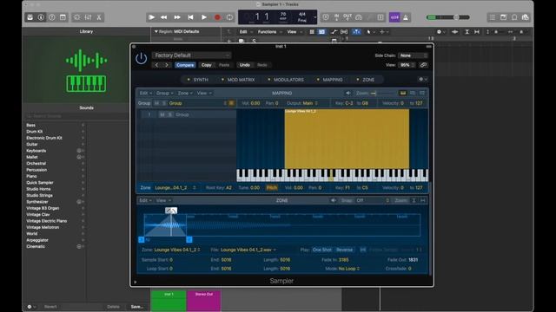Go to the previous preset with the left arrow

(156, 65)
